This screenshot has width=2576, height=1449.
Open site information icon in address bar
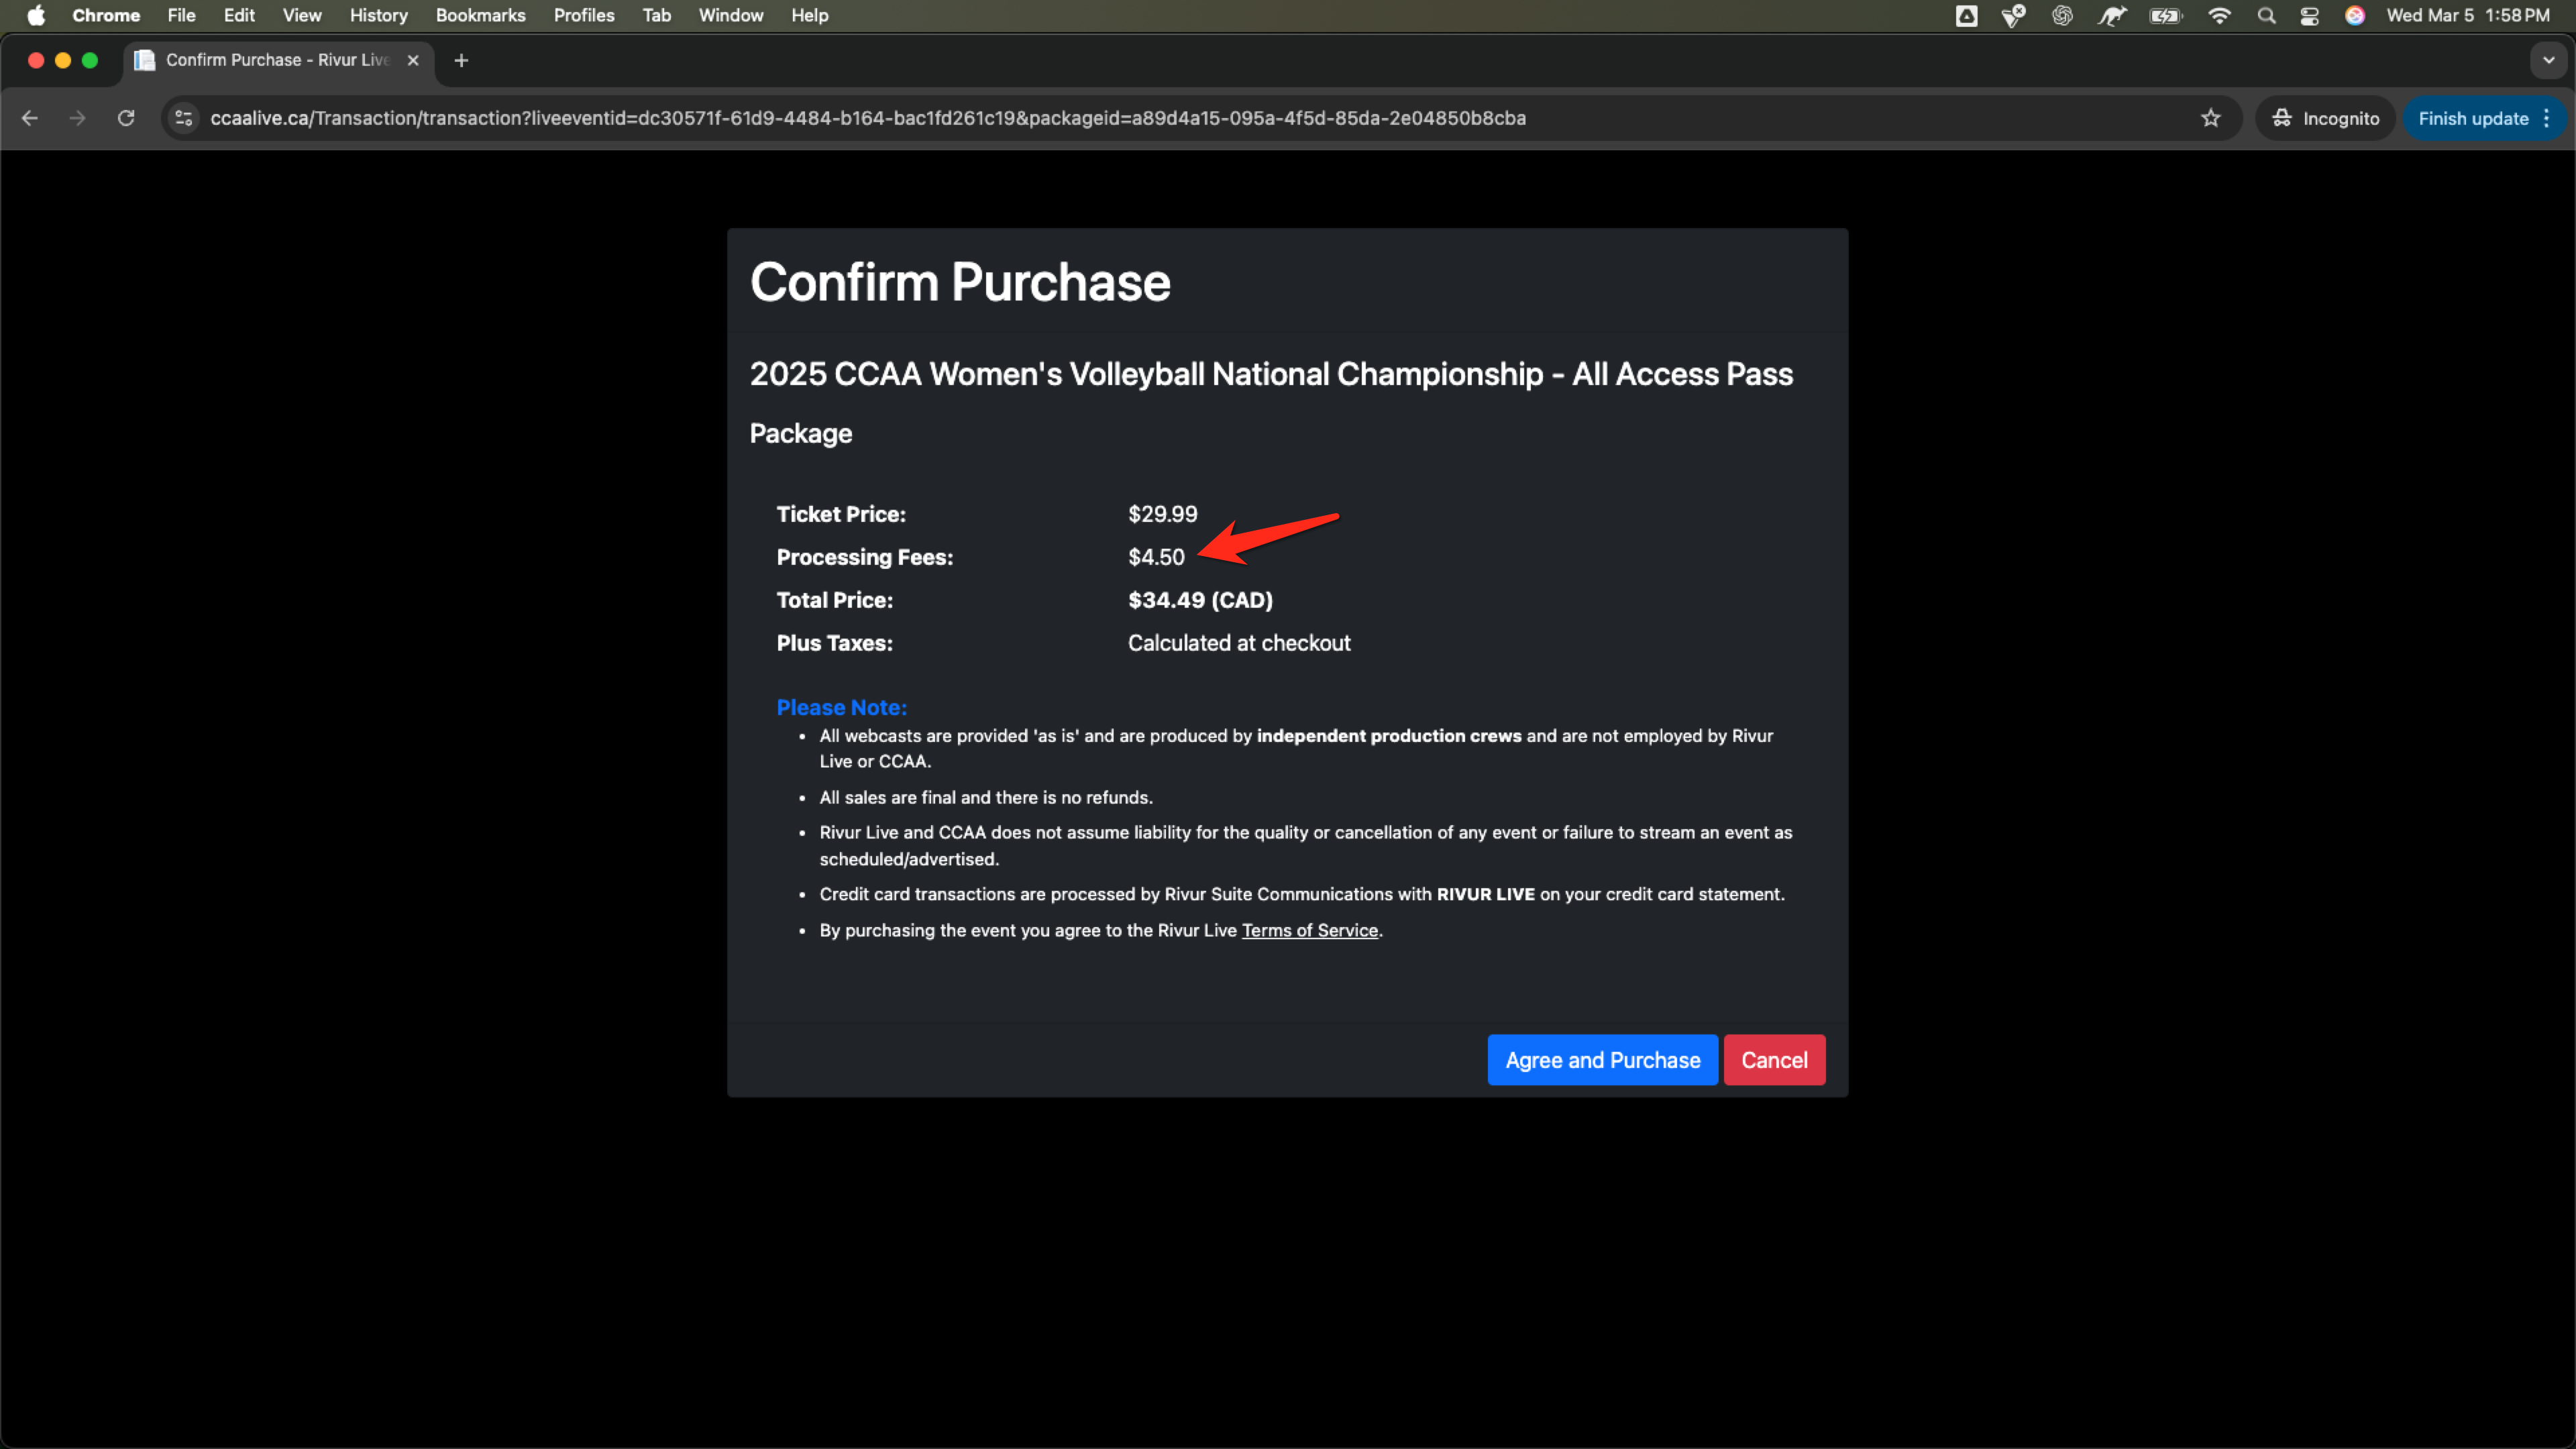[x=183, y=118]
